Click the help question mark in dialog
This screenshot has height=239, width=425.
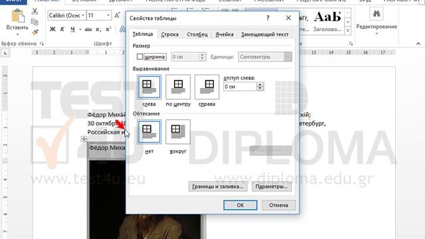268,18
